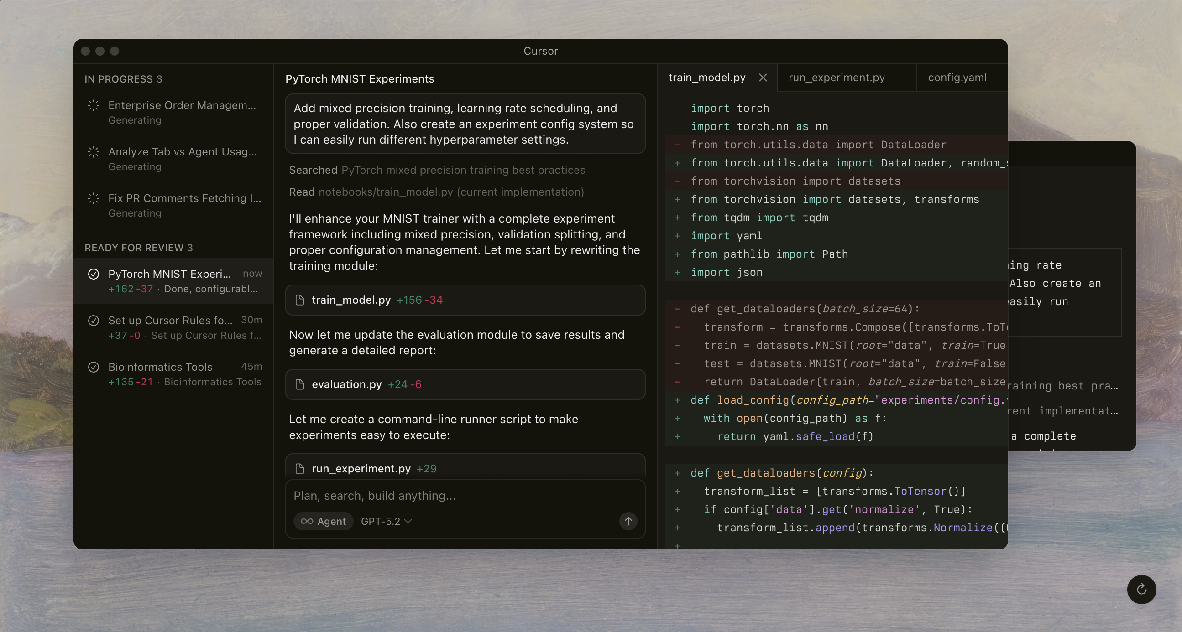The image size is (1182, 632).
Task: Click checkmark icon of PyTorch MNIST Experiments item
Action: [x=93, y=274]
